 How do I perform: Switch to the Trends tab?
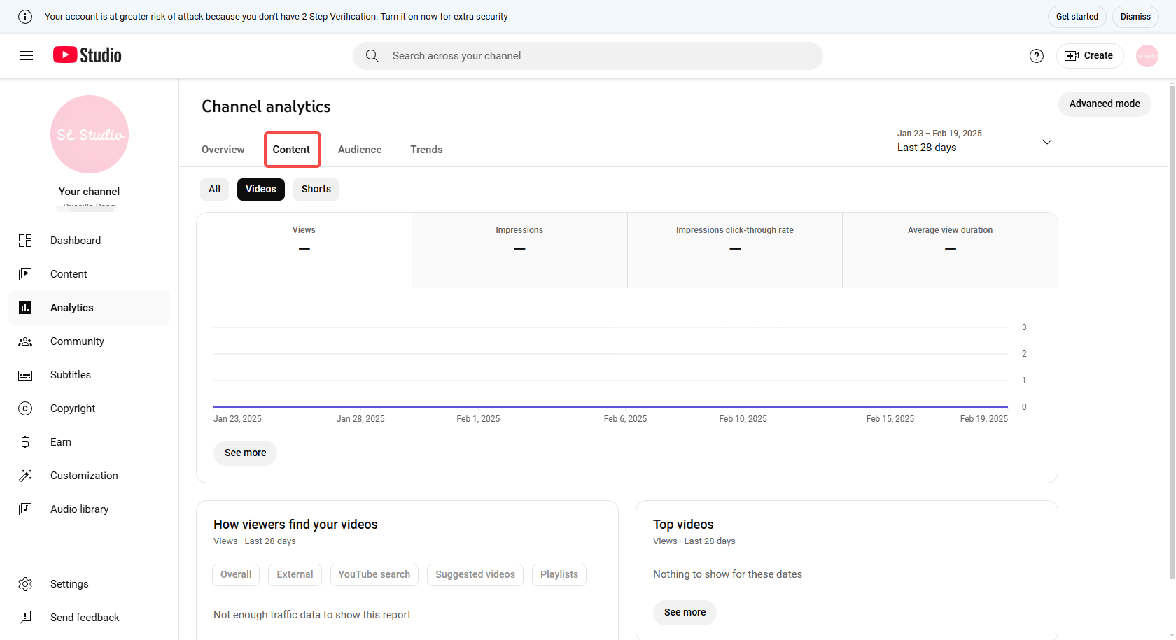click(x=426, y=150)
